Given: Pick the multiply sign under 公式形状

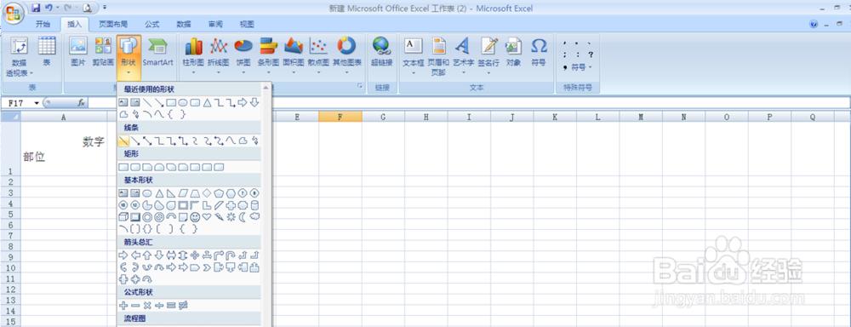Looking at the screenshot, I should pos(147,305).
